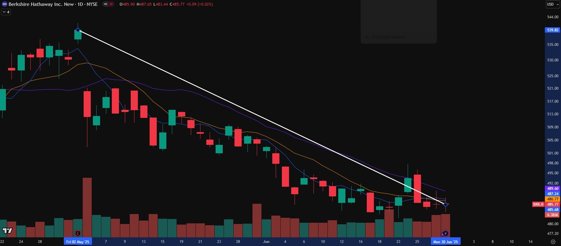561x246 pixels.
Task: Select the trendline end anchor at Jun 30
Action: (x=445, y=204)
